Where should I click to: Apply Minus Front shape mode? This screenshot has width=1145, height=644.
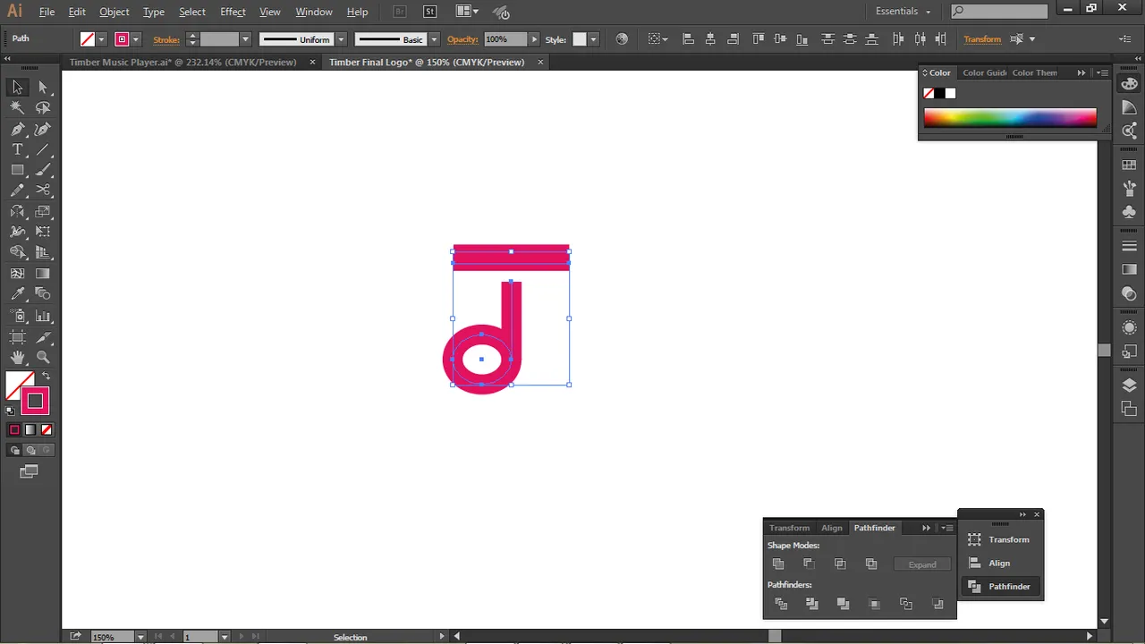[809, 563]
